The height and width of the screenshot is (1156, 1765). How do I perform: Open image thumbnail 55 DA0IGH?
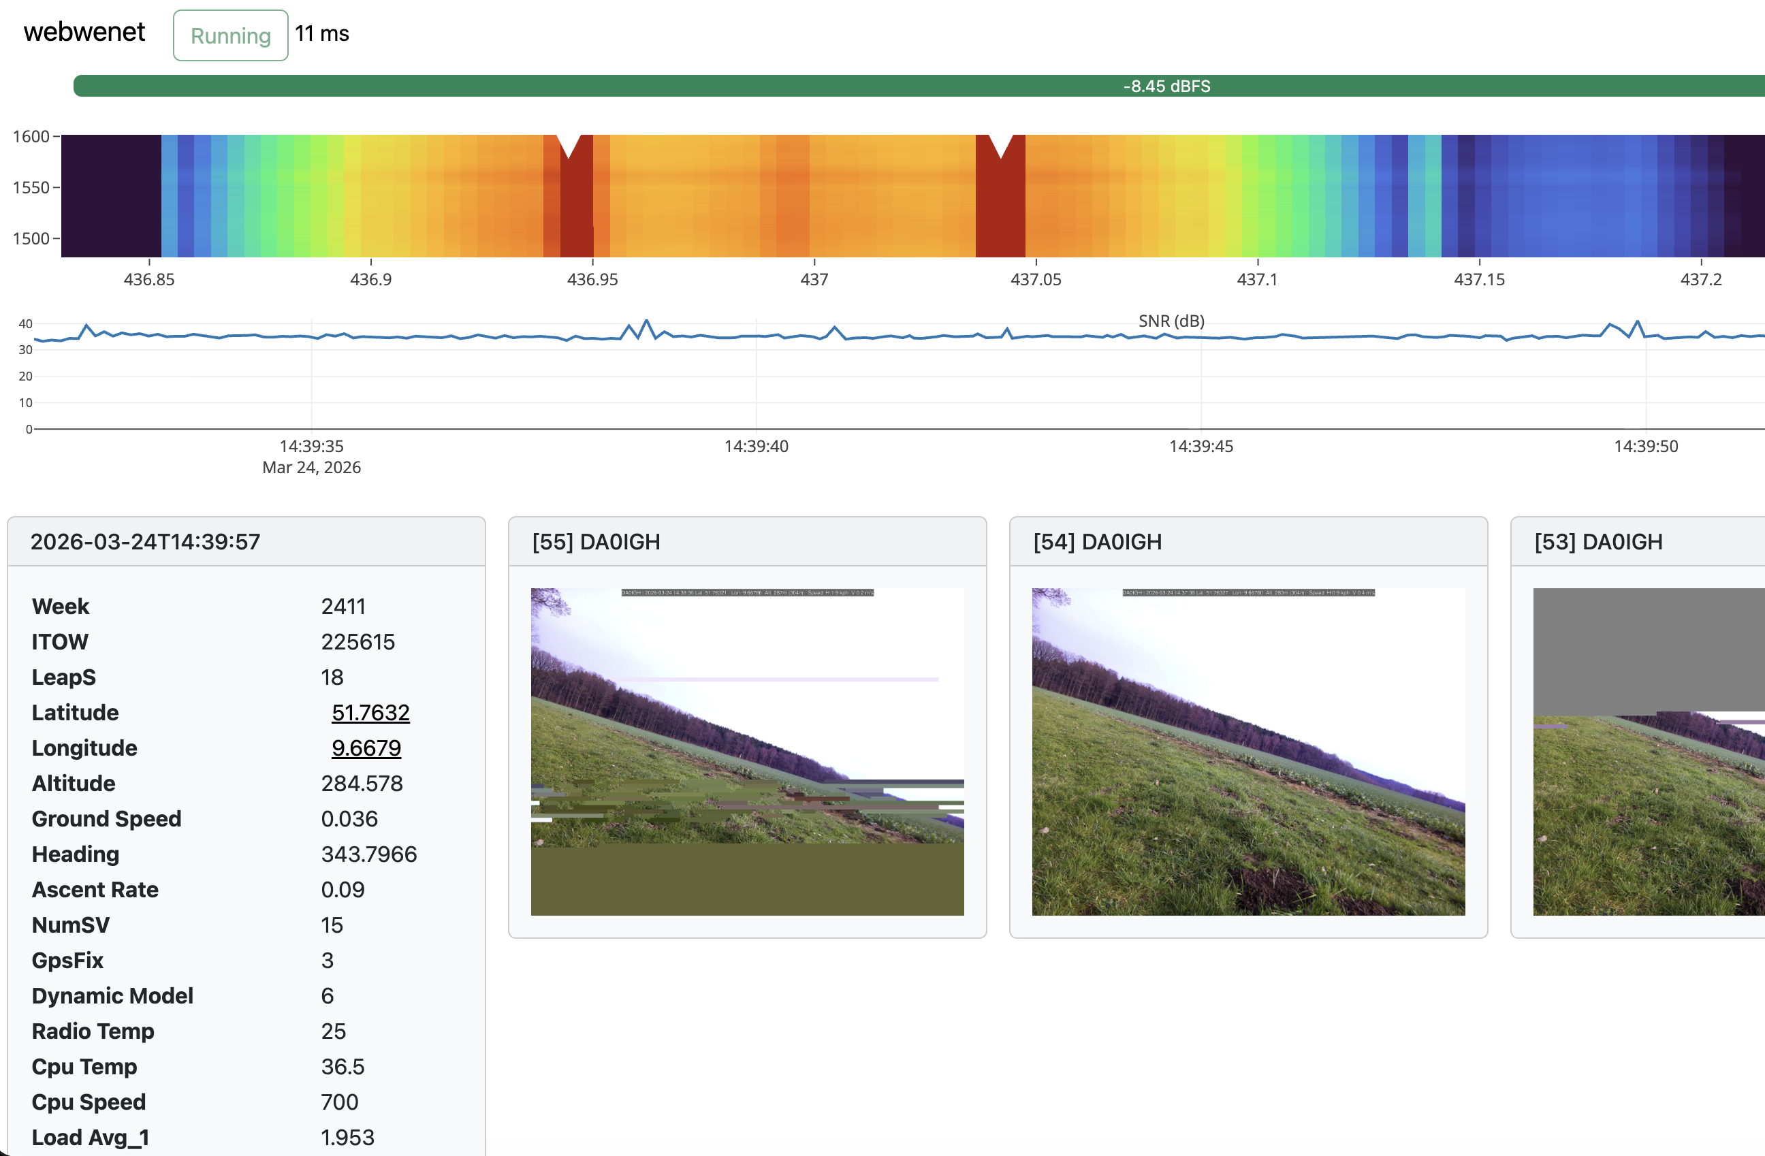[x=747, y=751]
